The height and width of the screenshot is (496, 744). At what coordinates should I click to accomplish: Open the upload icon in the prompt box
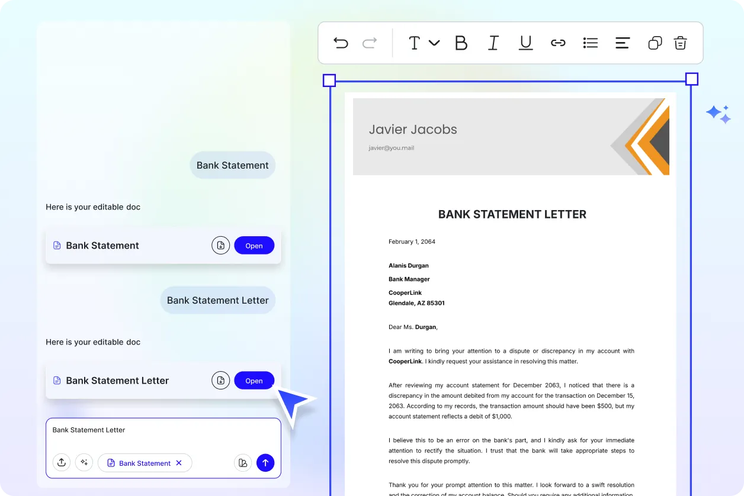coord(62,462)
